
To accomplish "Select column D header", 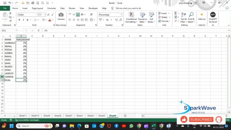I will (43, 36).
